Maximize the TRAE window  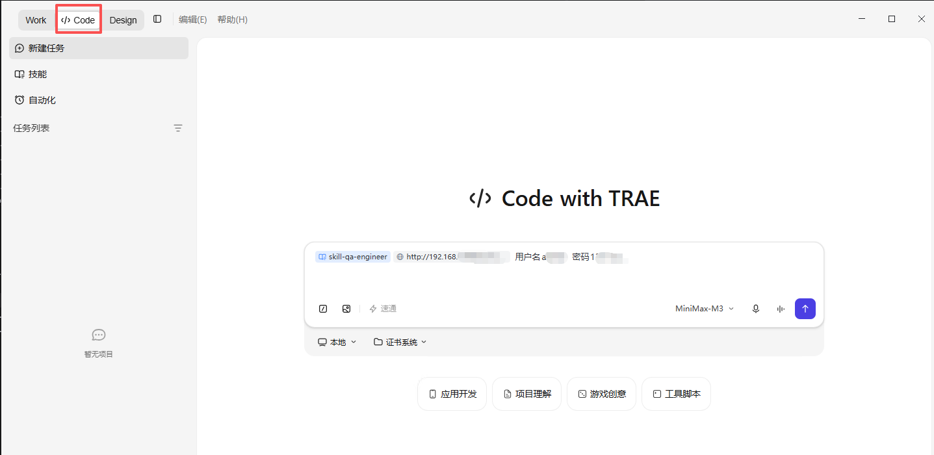coord(892,19)
